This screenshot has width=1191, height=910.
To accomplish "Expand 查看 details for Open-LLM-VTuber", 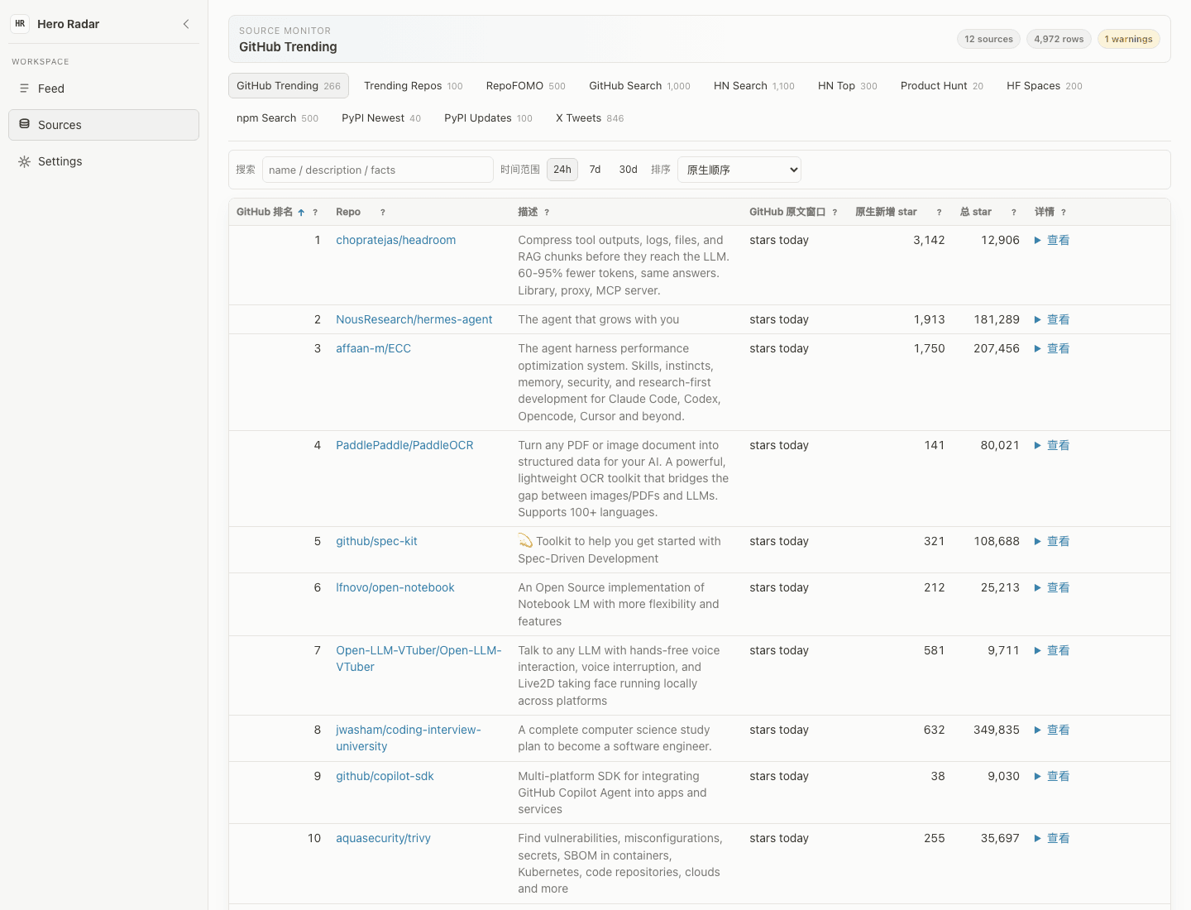I will 1052,650.
